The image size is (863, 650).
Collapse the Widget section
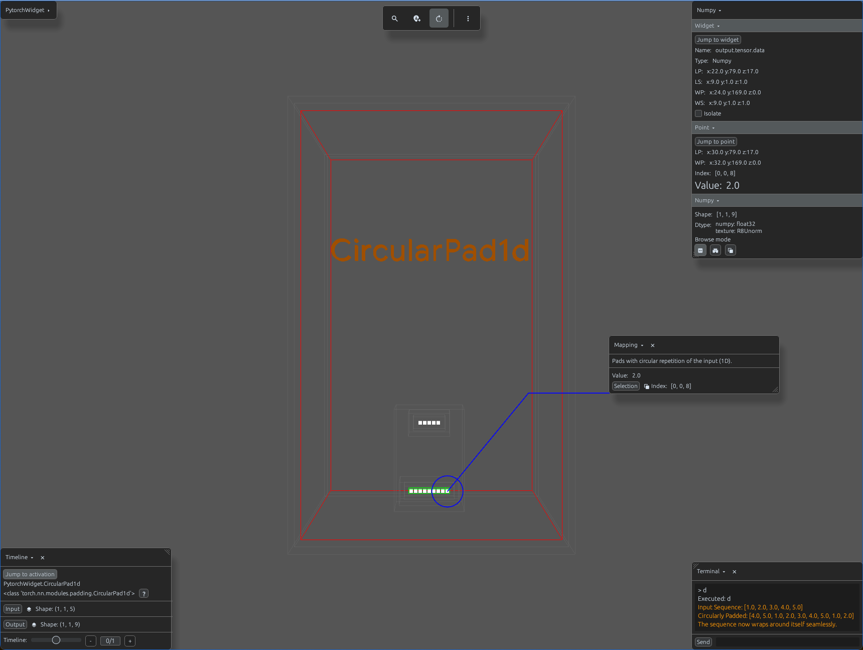pos(707,26)
